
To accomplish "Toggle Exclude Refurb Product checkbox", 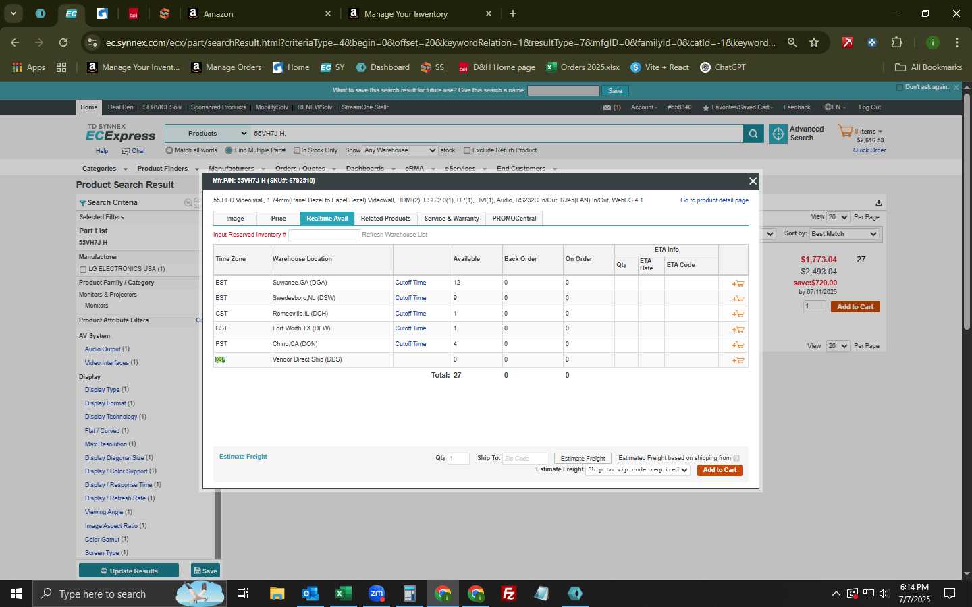I will pyautogui.click(x=467, y=150).
